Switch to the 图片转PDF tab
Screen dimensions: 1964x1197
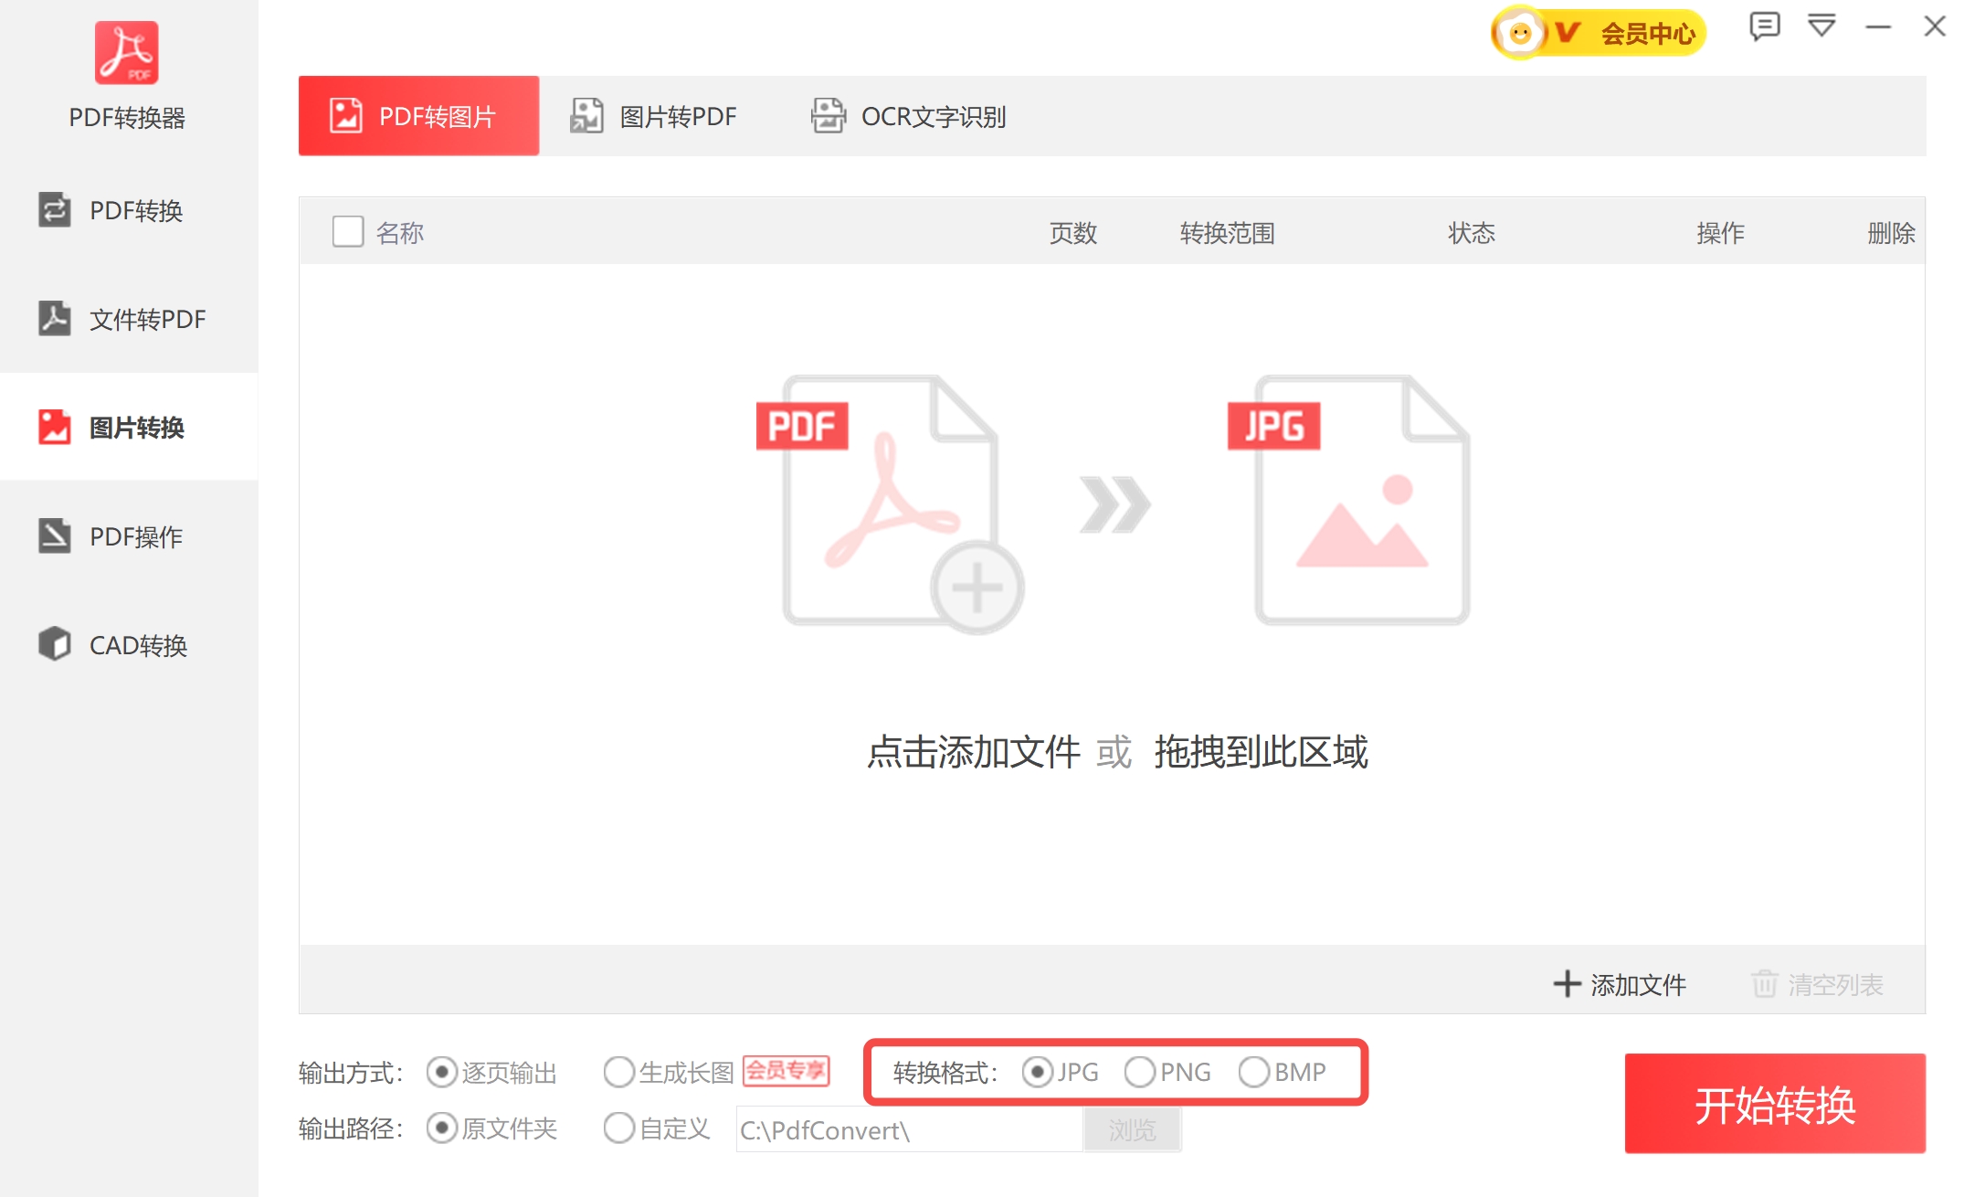click(654, 116)
